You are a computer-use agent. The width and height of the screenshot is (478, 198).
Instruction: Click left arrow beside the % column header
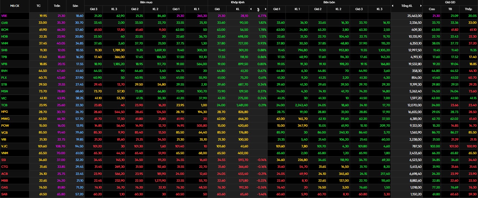251,9
